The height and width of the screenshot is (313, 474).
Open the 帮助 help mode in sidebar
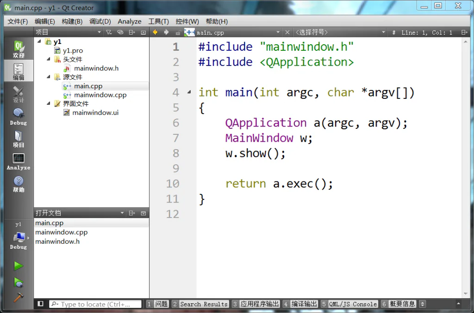coord(18,184)
